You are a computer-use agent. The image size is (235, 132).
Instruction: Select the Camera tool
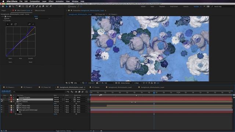(20, 7)
